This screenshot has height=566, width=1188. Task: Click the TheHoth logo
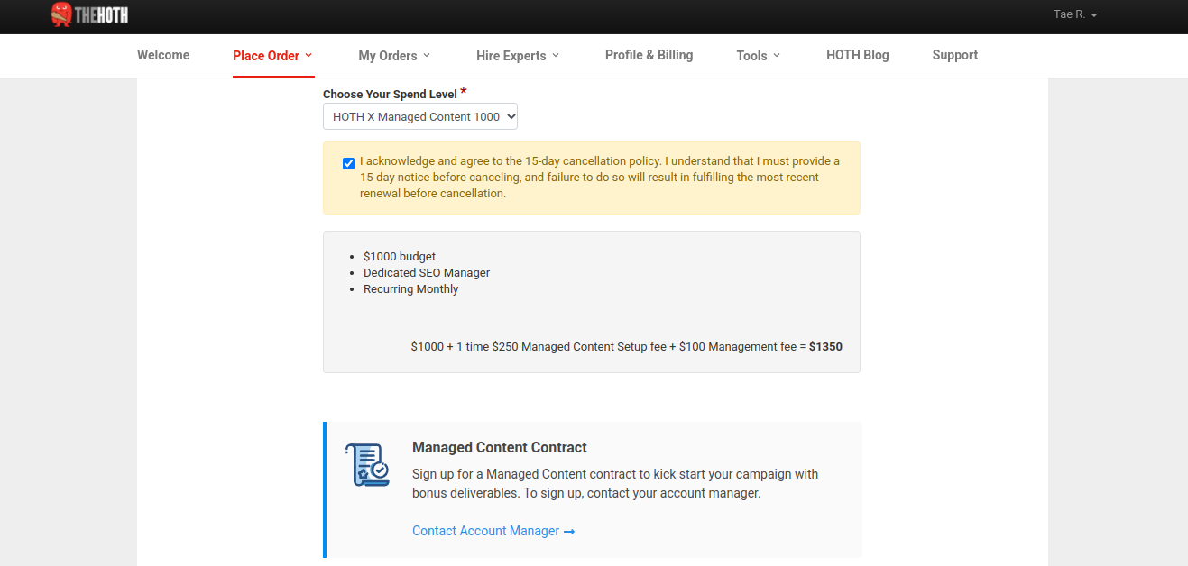(89, 14)
